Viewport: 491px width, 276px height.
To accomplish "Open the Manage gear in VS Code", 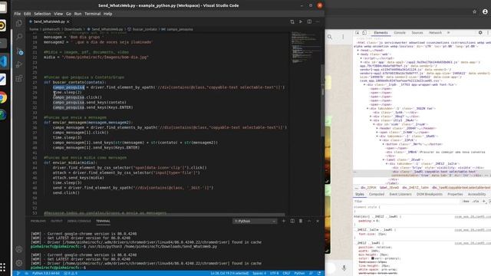I will (x=19, y=263).
